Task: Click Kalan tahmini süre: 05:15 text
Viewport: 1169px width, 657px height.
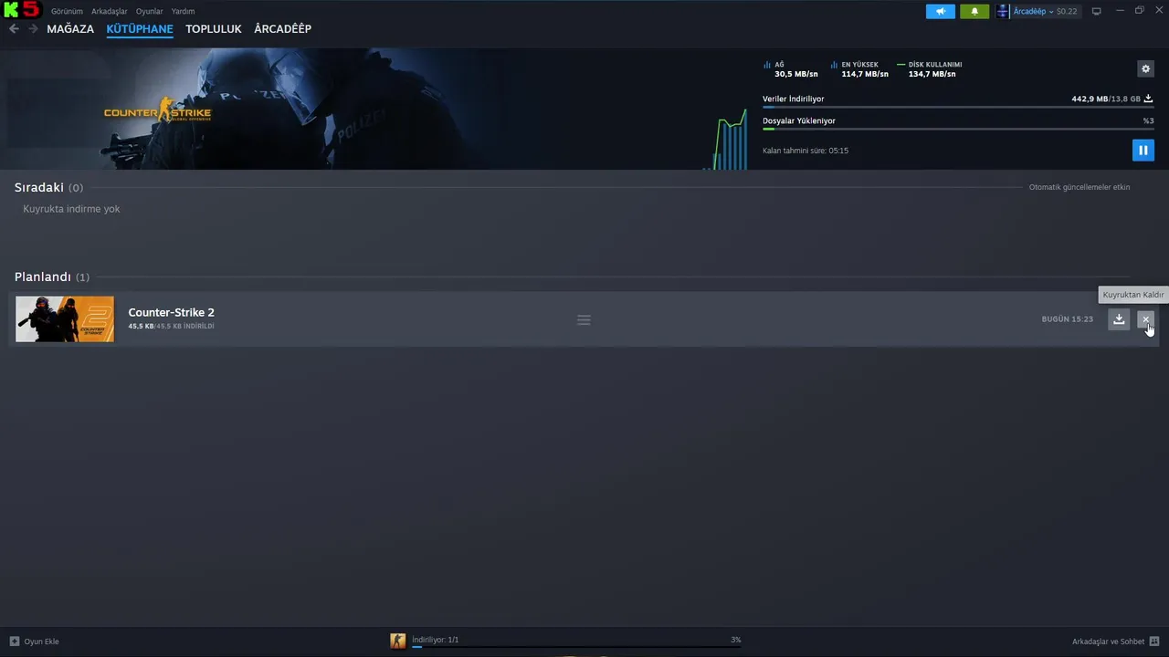Action: (806, 151)
